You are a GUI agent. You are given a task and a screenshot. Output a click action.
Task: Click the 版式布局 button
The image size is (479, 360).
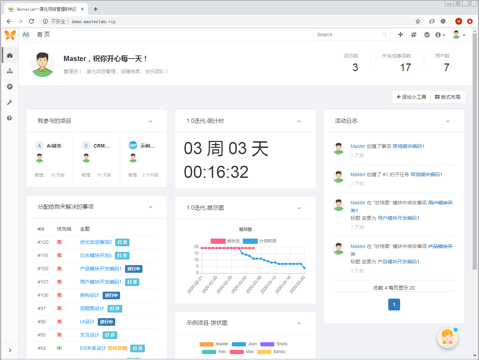448,97
